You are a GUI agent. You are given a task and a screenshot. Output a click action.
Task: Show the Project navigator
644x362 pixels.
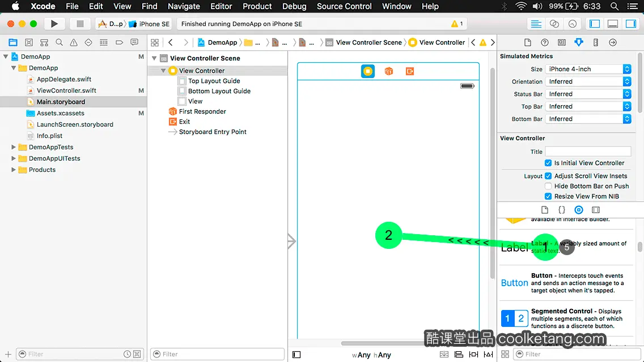coord(13,42)
